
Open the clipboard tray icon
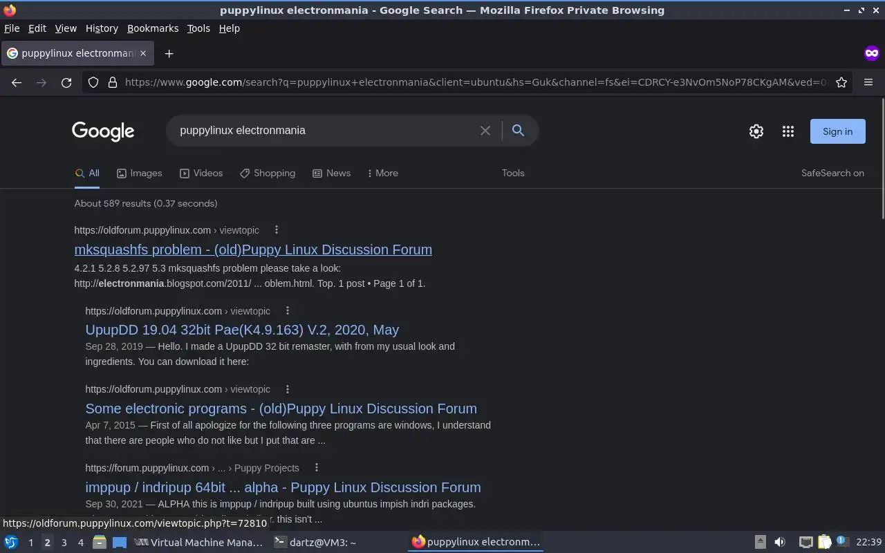click(824, 543)
